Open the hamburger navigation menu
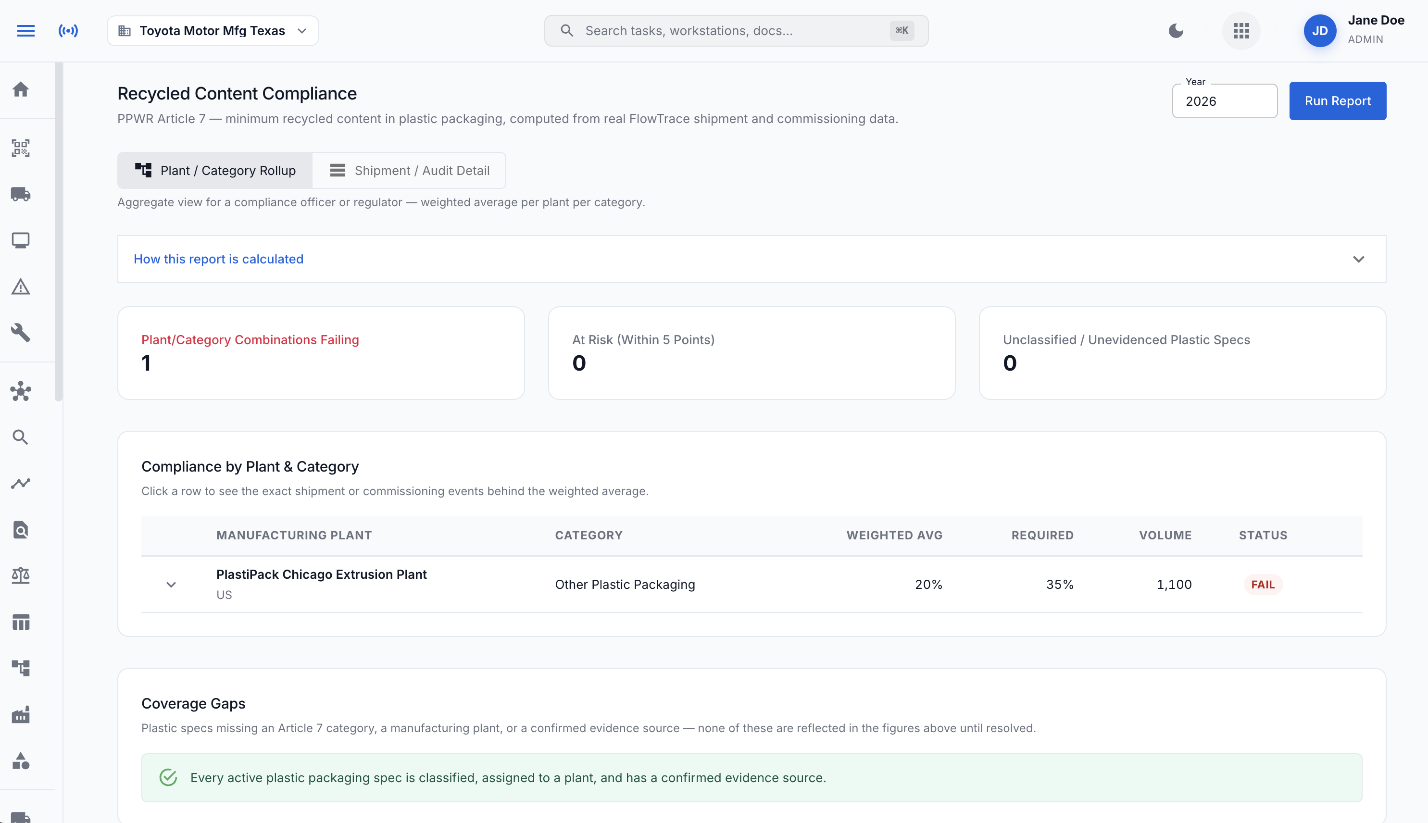This screenshot has height=823, width=1428. (26, 30)
